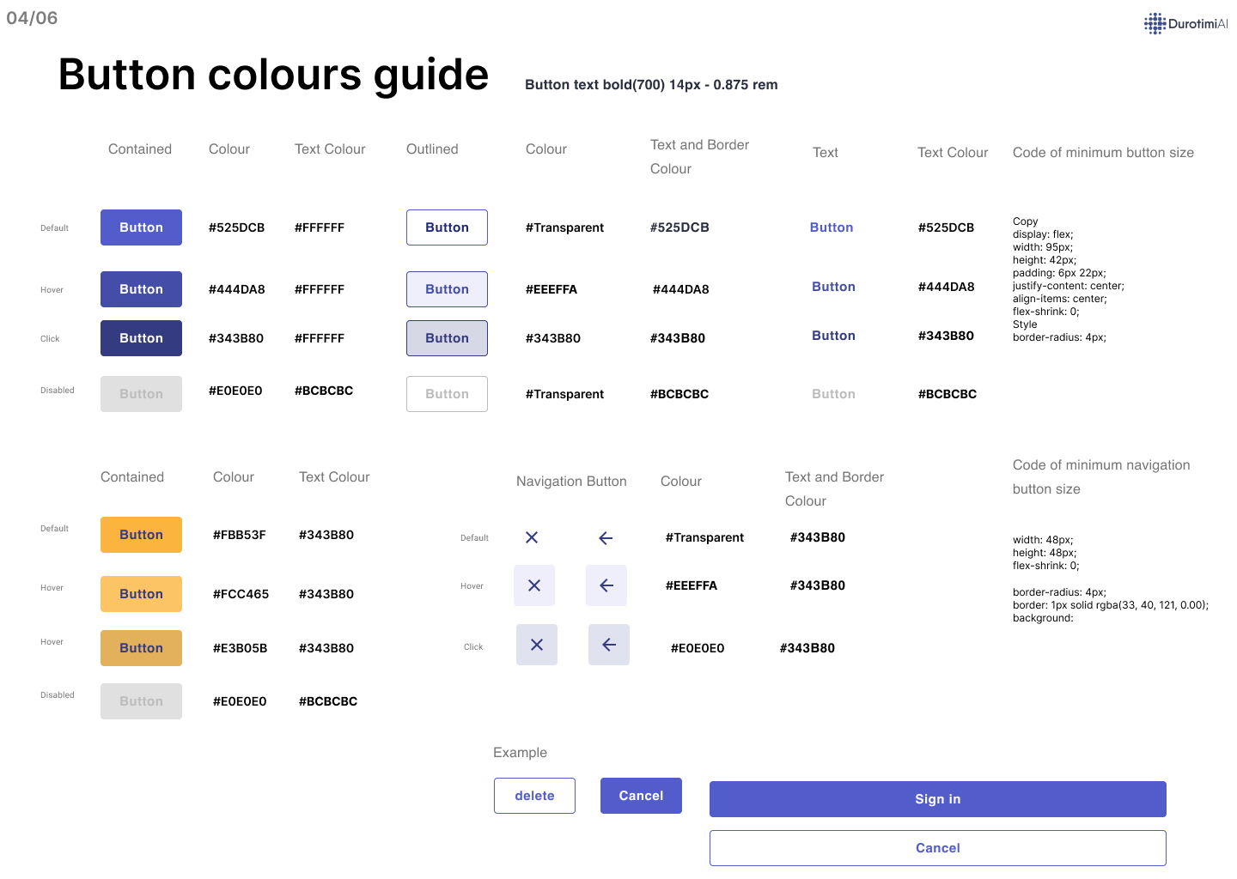Click the #FBB53F colour value

point(240,534)
